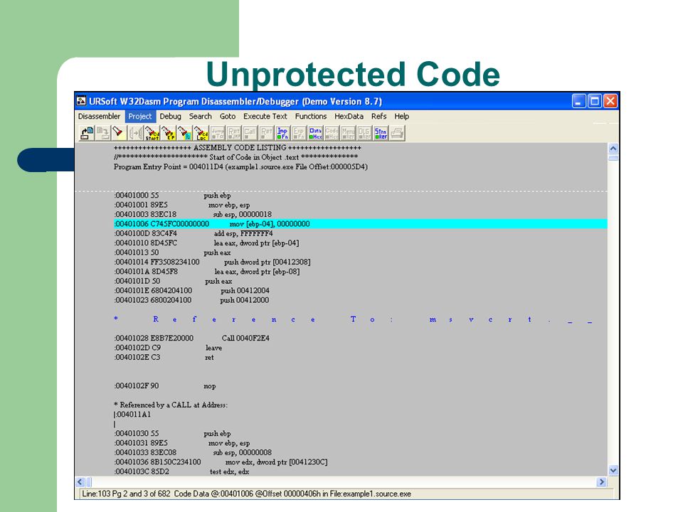Viewport: 683px width, 512px height.
Task: Open the Refs menu
Action: coord(379,116)
